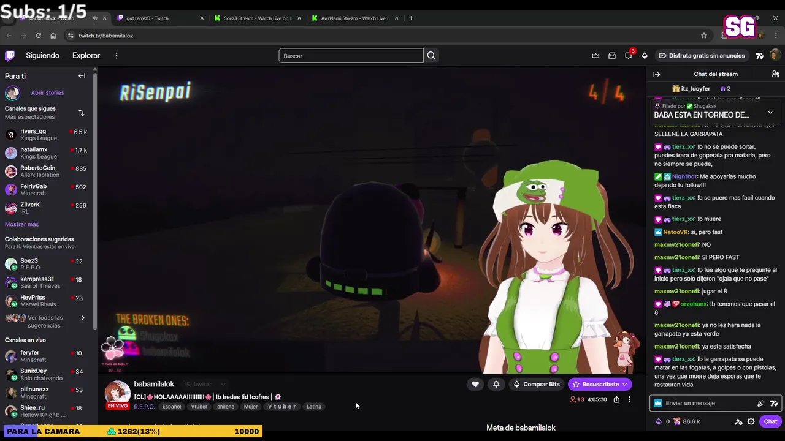Click Comprar Bits button
The image size is (785, 441).
point(537,384)
